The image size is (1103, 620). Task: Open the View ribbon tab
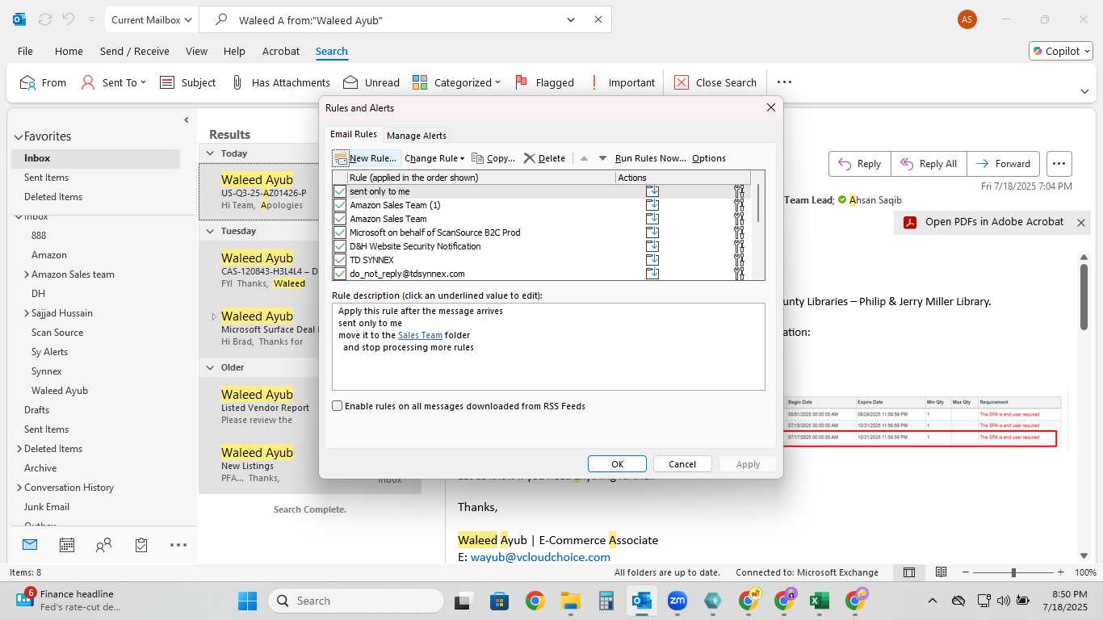tap(196, 51)
